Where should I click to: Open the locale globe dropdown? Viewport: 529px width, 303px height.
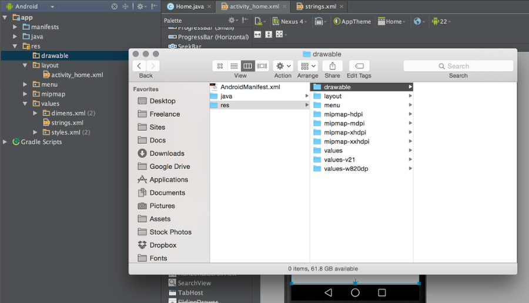coord(419,22)
